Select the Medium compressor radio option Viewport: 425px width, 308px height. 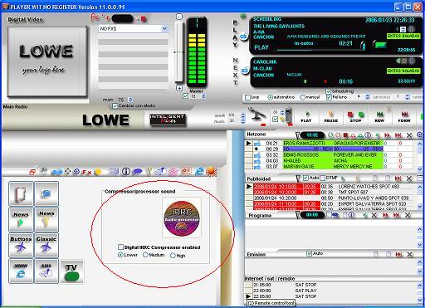click(145, 255)
